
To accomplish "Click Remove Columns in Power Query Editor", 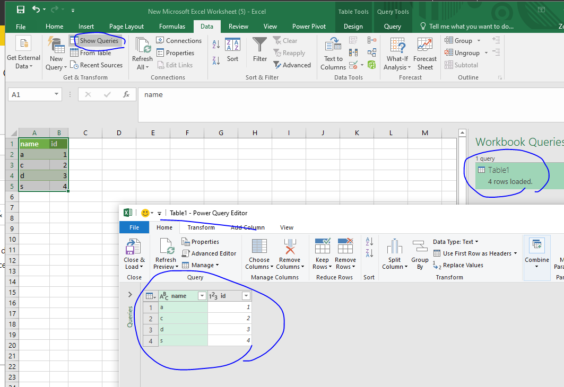I will coord(290,254).
